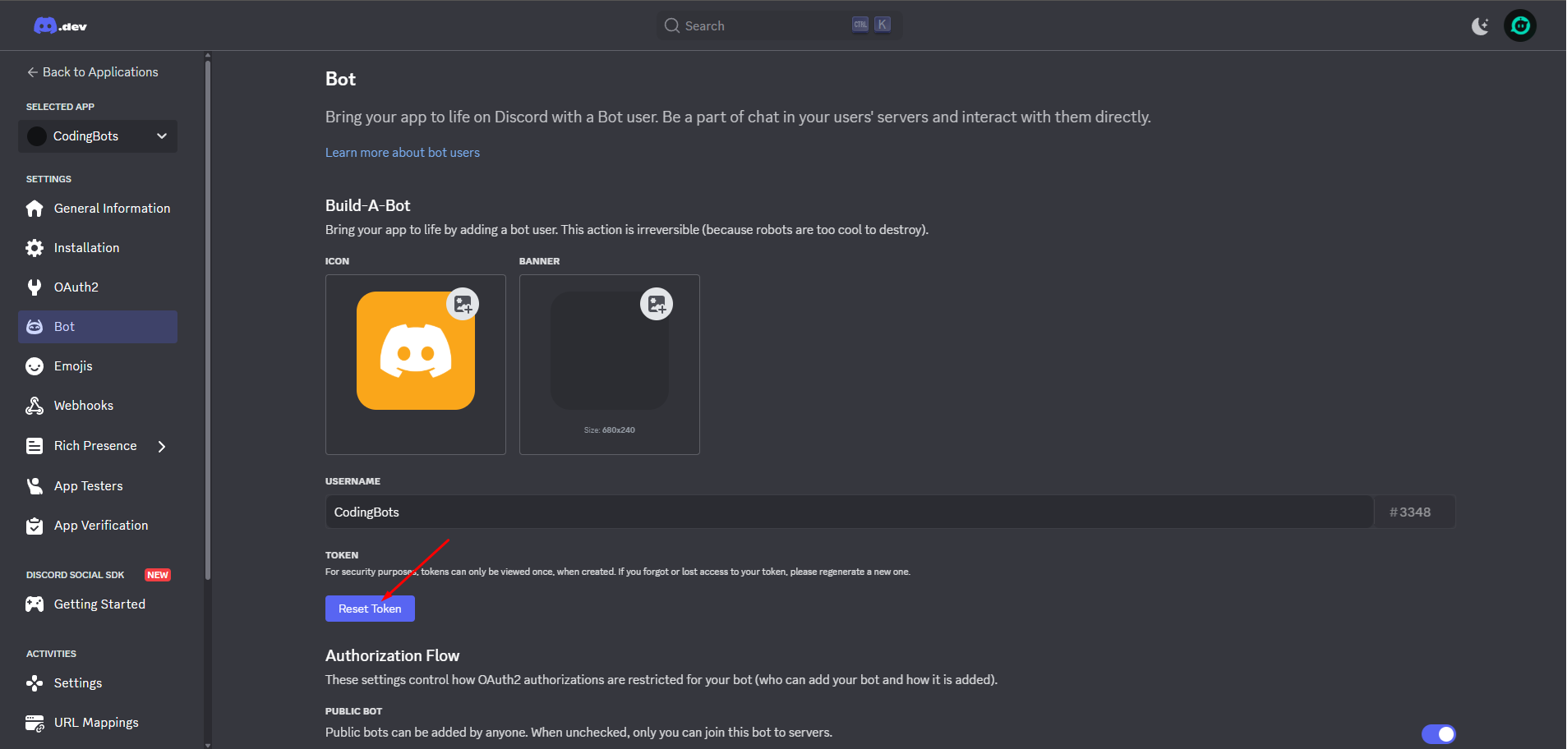Open General Information settings page

pyautogui.click(x=98, y=209)
